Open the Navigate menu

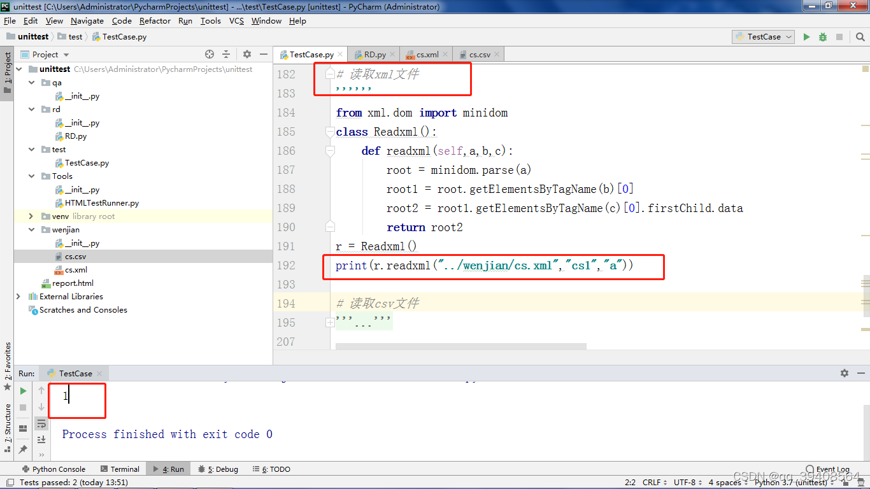coord(87,21)
